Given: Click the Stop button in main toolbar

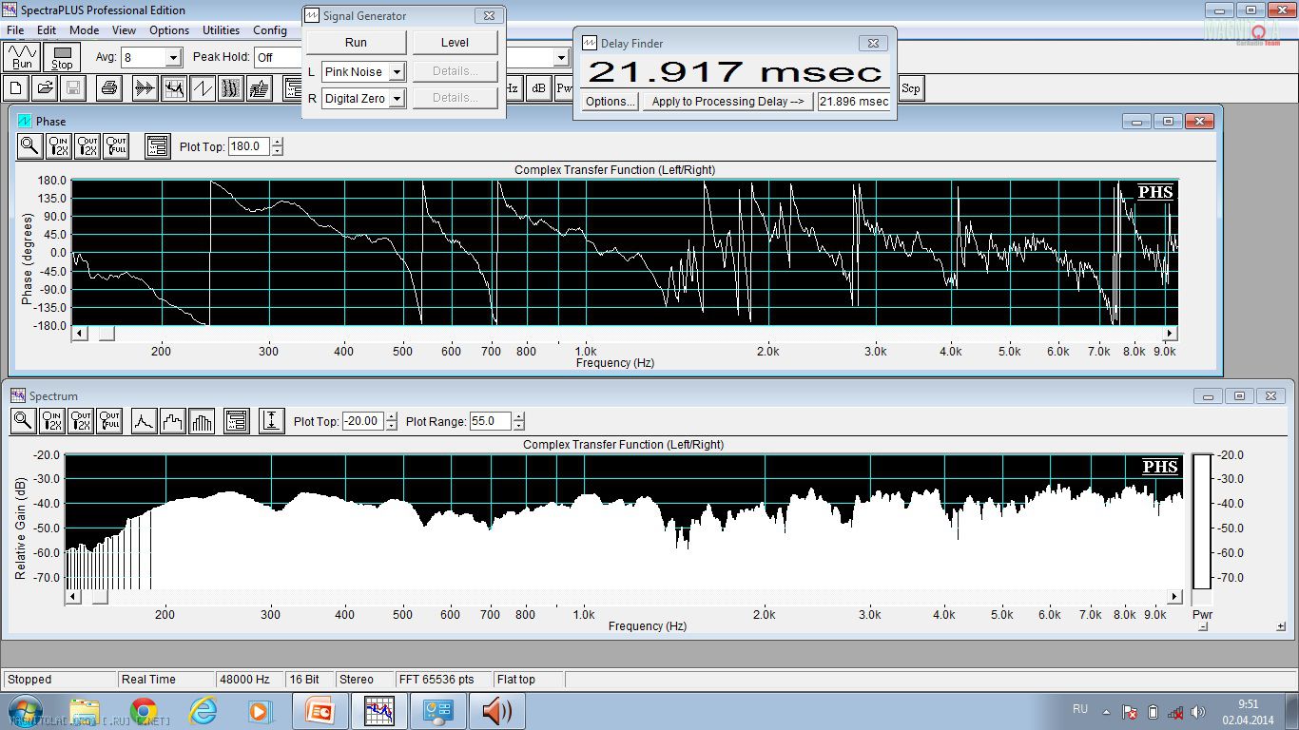Looking at the screenshot, I should tap(62, 56).
